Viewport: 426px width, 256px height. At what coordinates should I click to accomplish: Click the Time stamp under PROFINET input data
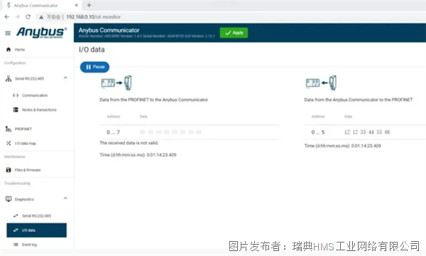click(138, 155)
